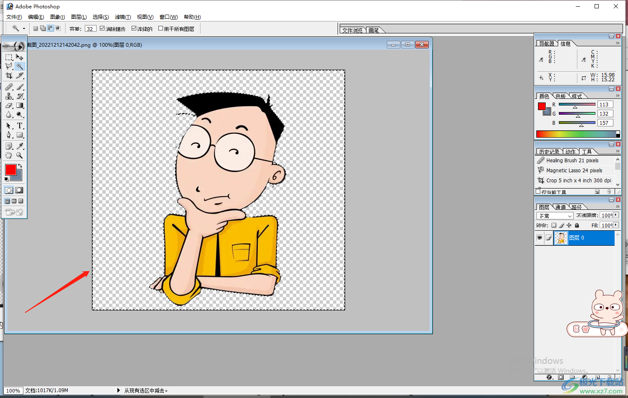Click the toolbox red foreground color swatch
This screenshot has width=628, height=398.
(10, 170)
